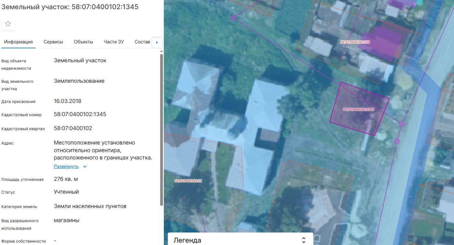Click the purple building overlay on parcel 128
This screenshot has height=245, width=454.
(380, 42)
